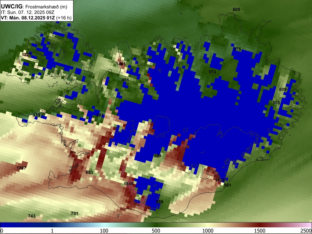Click the color scale label "0"

coord(2,231)
